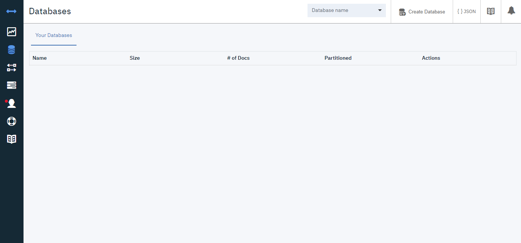Image resolution: width=521 pixels, height=243 pixels.
Task: Open the Account user icon with red dot
Action: 12,103
